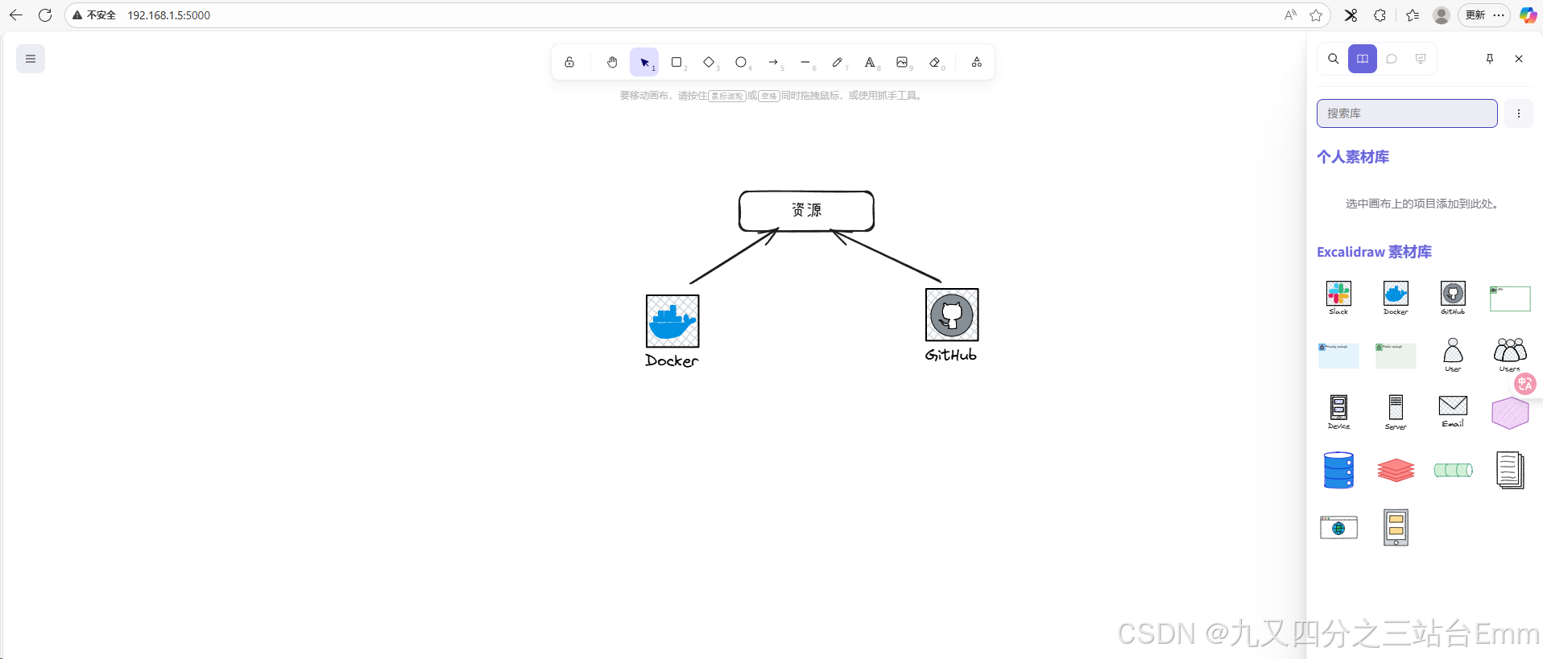Select the Ellipse tool
The height and width of the screenshot is (659, 1543).
pyautogui.click(x=741, y=62)
